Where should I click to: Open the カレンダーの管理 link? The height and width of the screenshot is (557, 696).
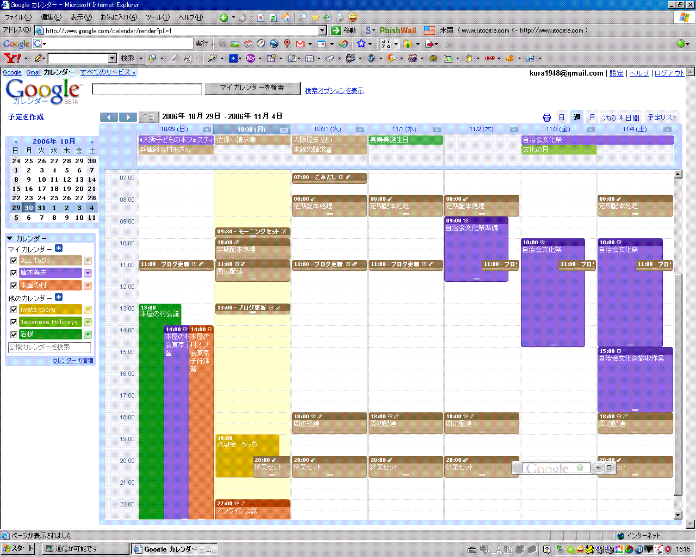click(73, 360)
